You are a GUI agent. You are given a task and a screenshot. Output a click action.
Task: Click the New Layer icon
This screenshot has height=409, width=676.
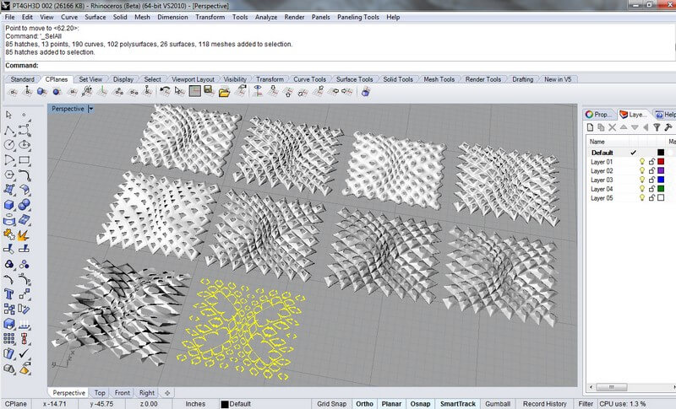point(591,127)
